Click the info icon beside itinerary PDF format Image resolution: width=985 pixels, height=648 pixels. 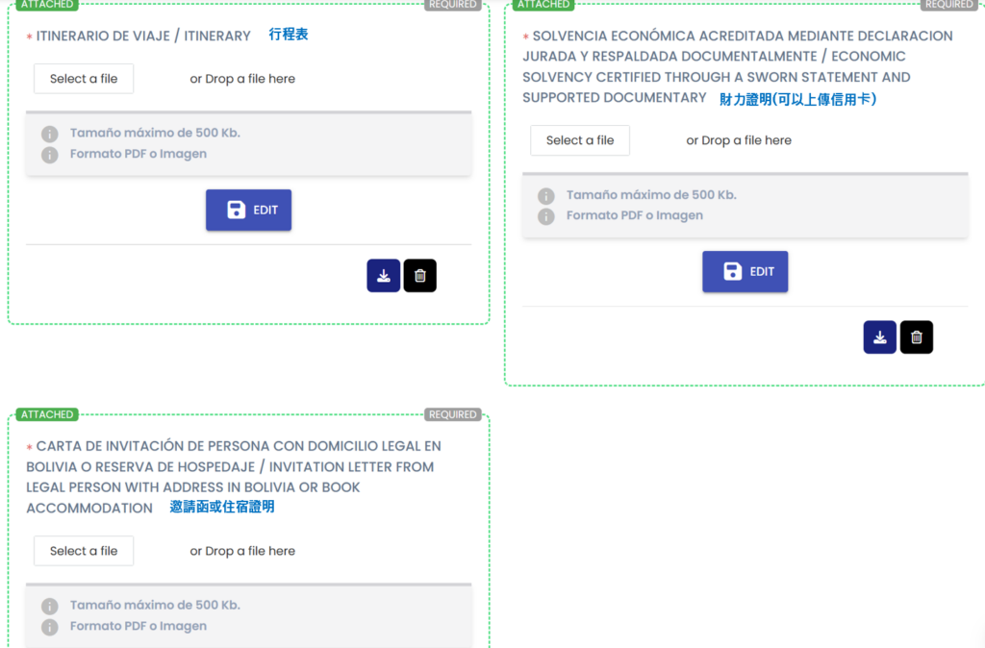tap(50, 155)
